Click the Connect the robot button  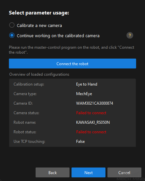coord(72,64)
